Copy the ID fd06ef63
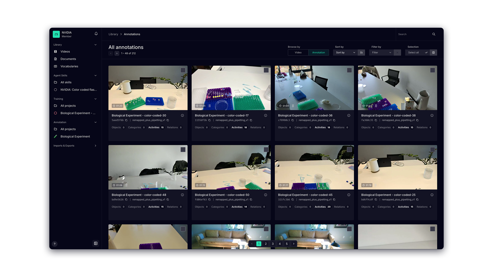This screenshot has height=277, width=493. (x=210, y=200)
